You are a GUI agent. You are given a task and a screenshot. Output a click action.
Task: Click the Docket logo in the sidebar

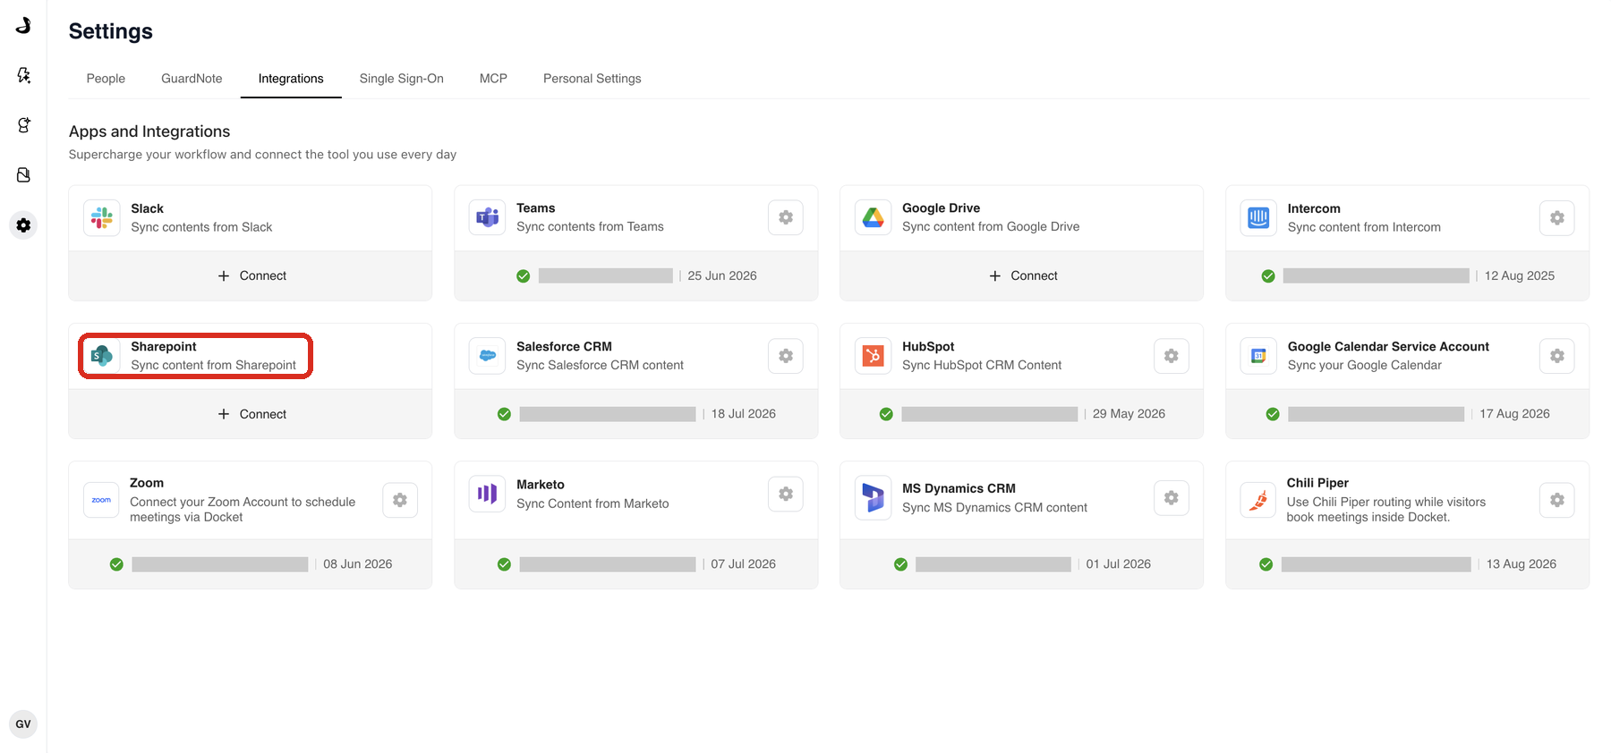pos(23,25)
